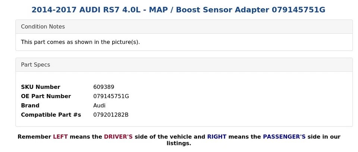Select the compatible part number 079201282B
Screen dimensions: 358x152
coord(111,115)
